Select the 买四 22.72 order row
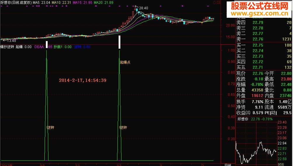293x166 pixels. click(x=264, y=62)
